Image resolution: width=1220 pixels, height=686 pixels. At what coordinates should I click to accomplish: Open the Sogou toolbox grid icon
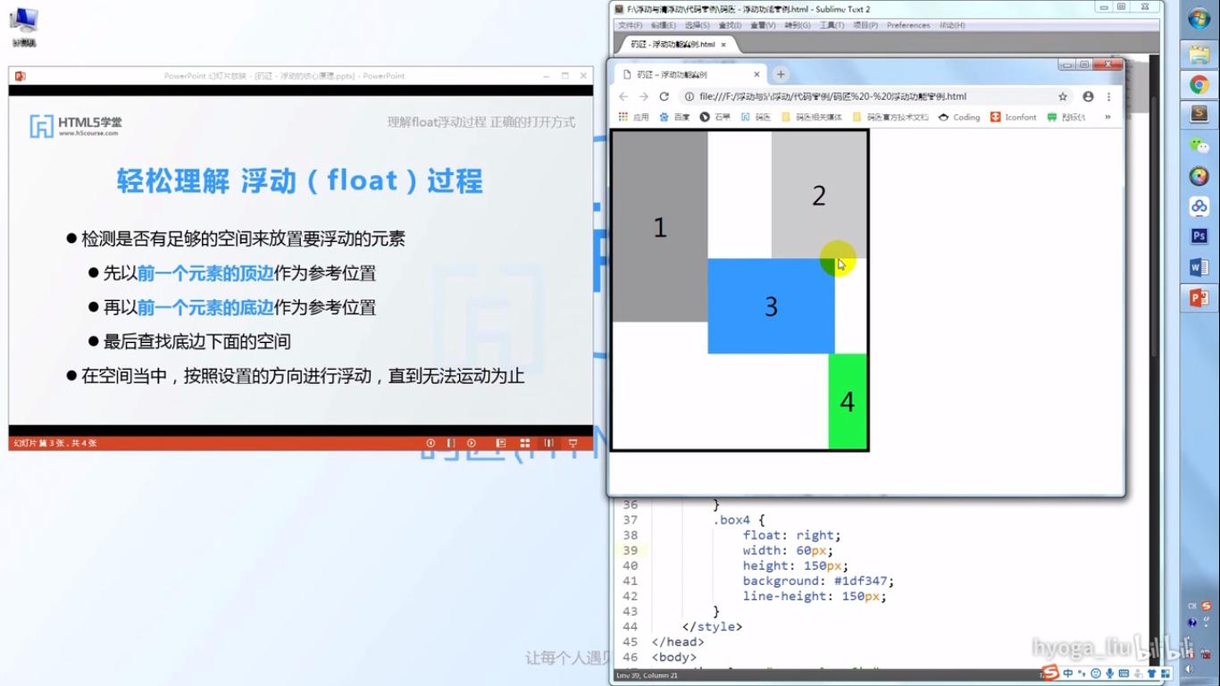(1166, 673)
